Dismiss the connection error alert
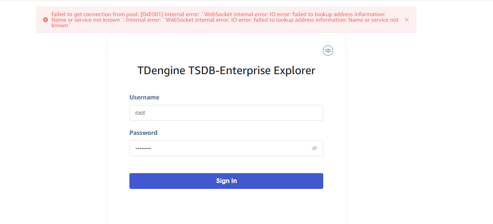The image size is (493, 224). pos(406,20)
